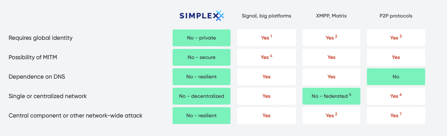Open footnote 3 in the P2P protocols column

pos(400,36)
